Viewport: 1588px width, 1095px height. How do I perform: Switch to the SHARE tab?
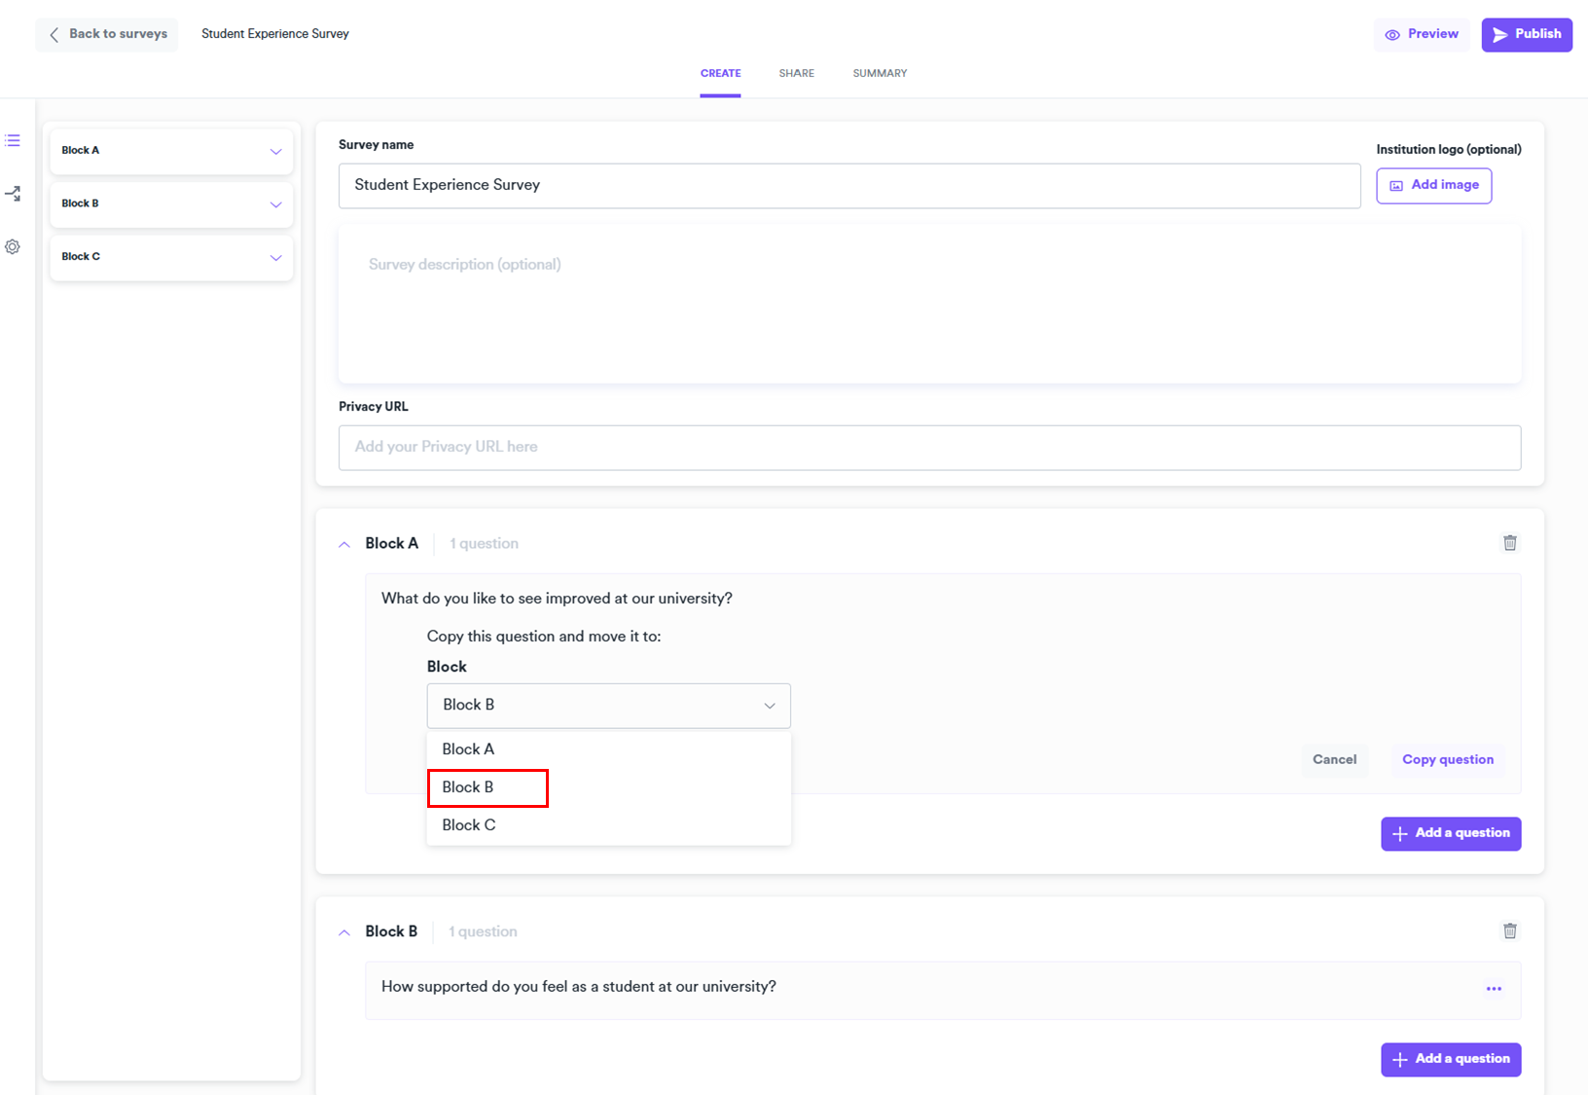point(796,74)
